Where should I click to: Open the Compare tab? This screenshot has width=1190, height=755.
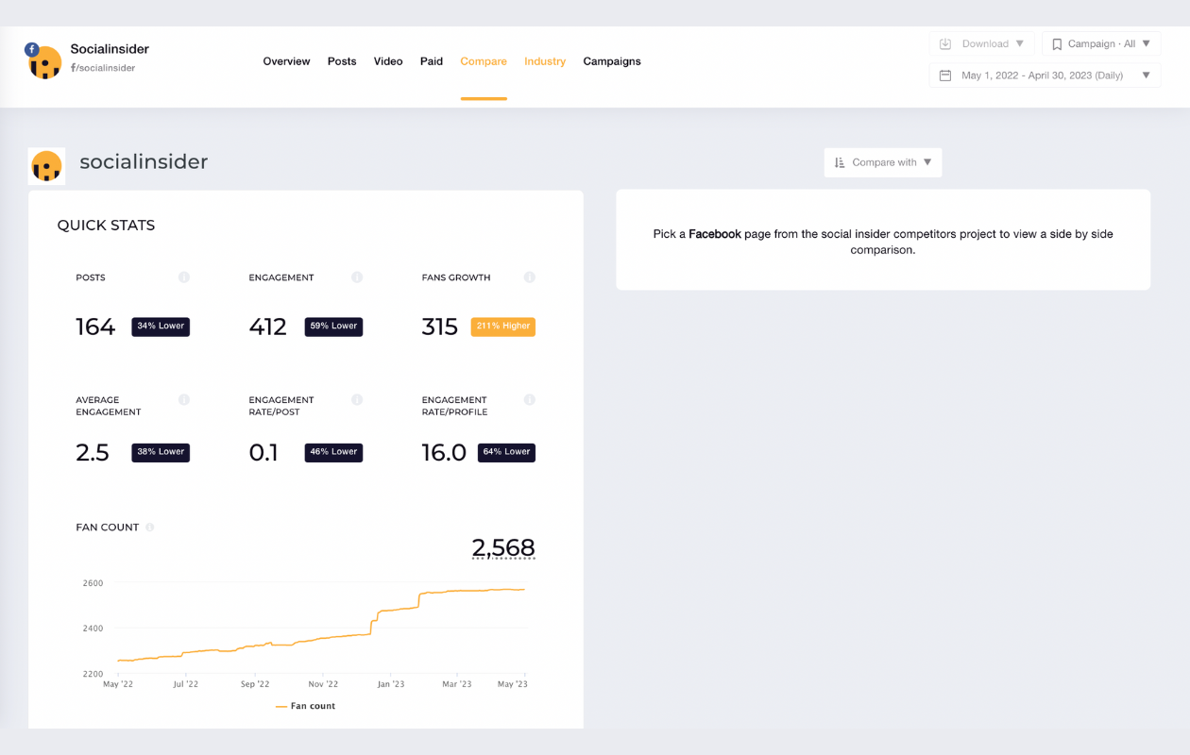pos(484,61)
